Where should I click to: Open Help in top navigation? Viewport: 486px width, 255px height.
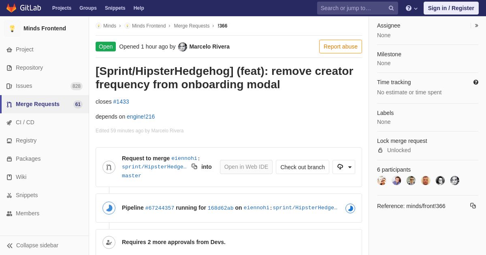coord(139,8)
